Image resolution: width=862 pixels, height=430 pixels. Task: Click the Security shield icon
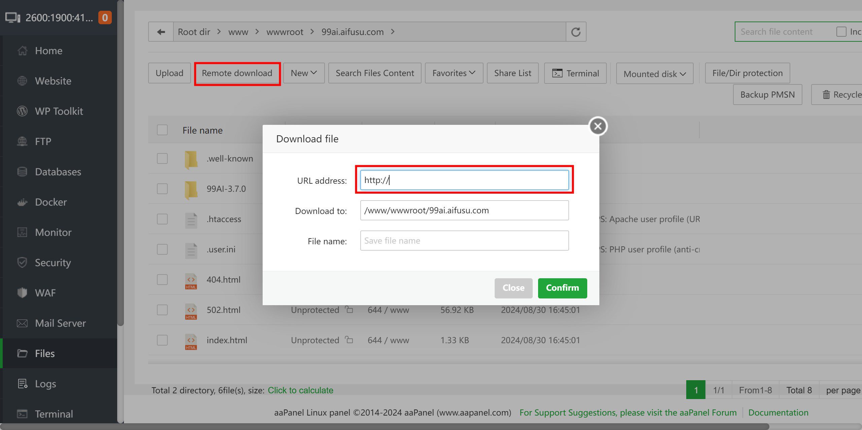pos(22,262)
